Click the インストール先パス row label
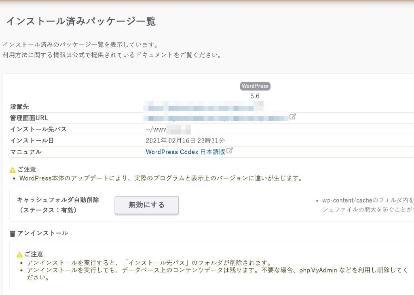 38,130
